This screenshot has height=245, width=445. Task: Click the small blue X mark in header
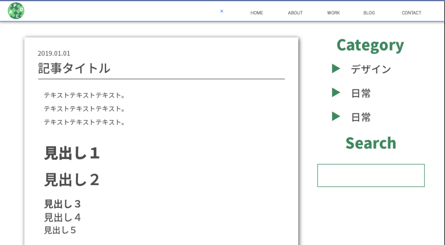coord(222,11)
